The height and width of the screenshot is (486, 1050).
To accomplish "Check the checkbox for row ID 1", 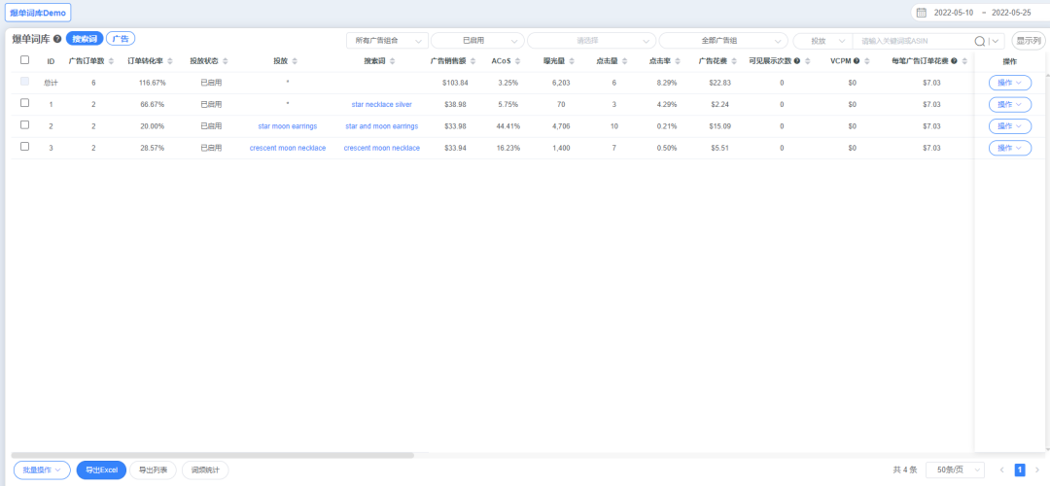I will click(24, 103).
